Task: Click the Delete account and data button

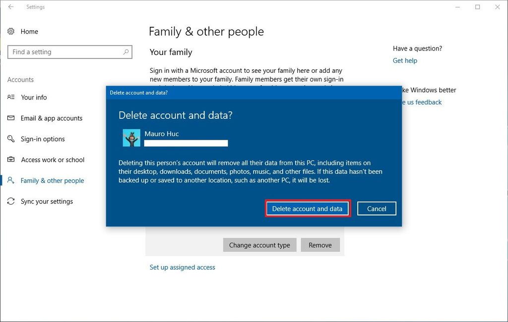Action: (308, 208)
